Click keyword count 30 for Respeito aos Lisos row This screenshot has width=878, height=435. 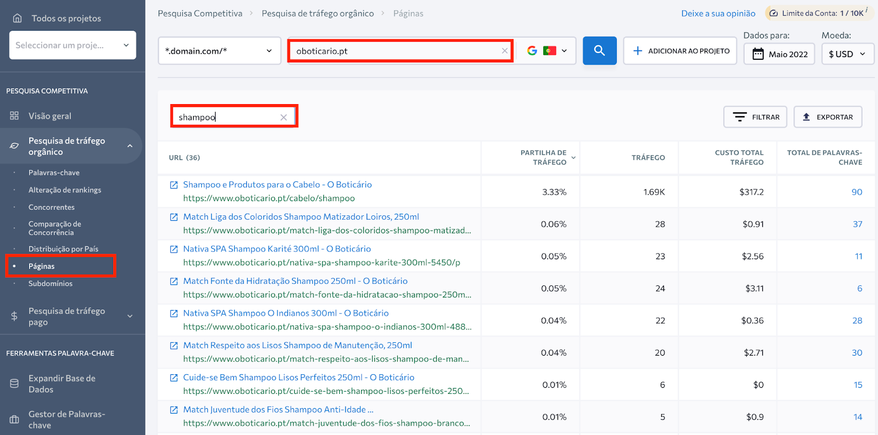(857, 353)
